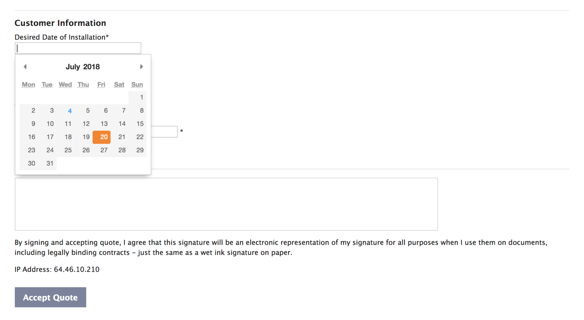Click the large signature box
The width and height of the screenshot is (584, 320).
[x=226, y=204]
